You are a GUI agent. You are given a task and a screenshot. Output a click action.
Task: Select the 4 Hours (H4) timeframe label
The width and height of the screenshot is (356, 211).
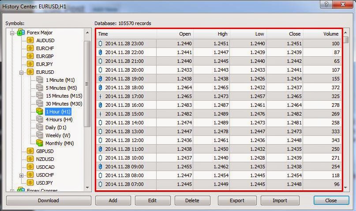point(59,120)
